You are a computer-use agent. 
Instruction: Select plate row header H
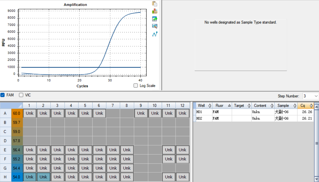[5, 177]
